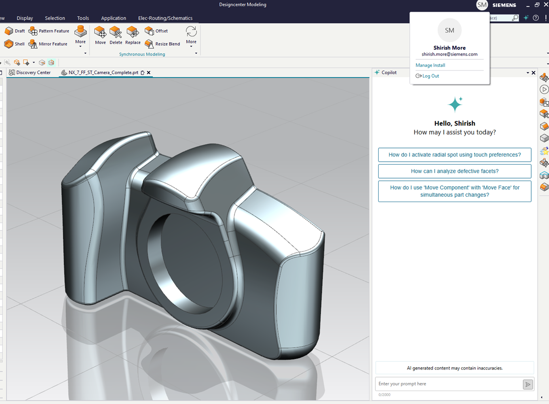Select the Mirror Feature tool
The height and width of the screenshot is (404, 549).
tap(48, 44)
